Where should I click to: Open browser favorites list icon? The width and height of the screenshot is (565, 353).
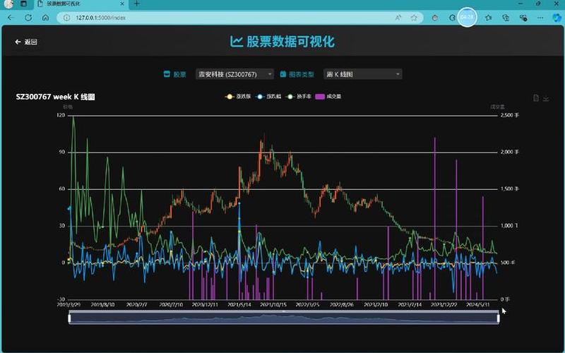[488, 18]
